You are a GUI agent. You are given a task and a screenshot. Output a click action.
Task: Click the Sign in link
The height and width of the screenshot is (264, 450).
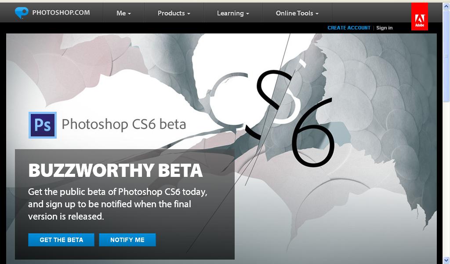[384, 28]
